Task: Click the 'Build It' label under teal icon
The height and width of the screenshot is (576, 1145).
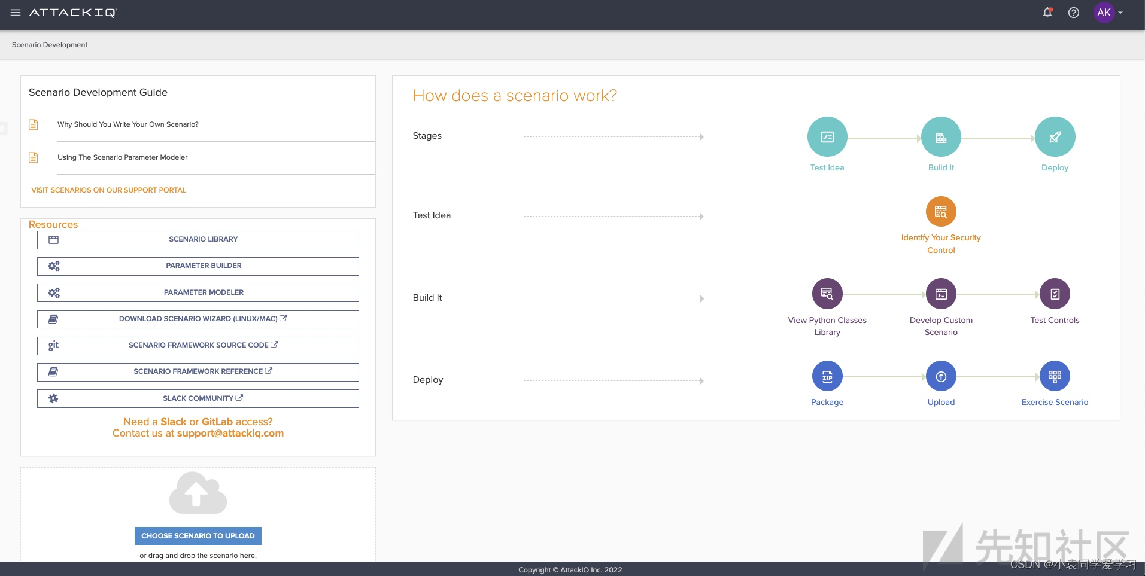Action: 941,168
